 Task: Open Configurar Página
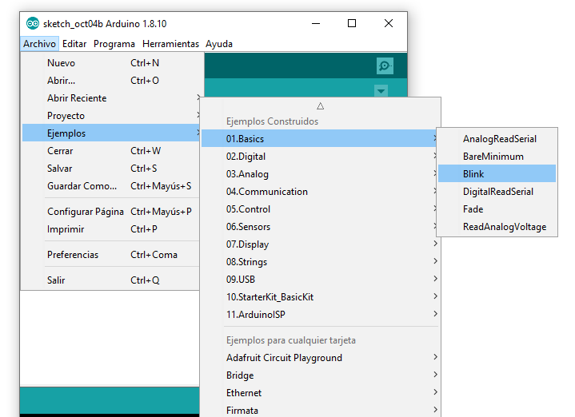pos(110,212)
